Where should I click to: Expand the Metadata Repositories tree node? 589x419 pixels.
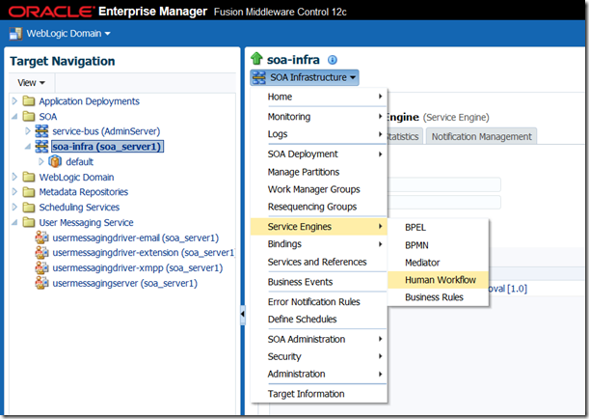click(x=13, y=192)
